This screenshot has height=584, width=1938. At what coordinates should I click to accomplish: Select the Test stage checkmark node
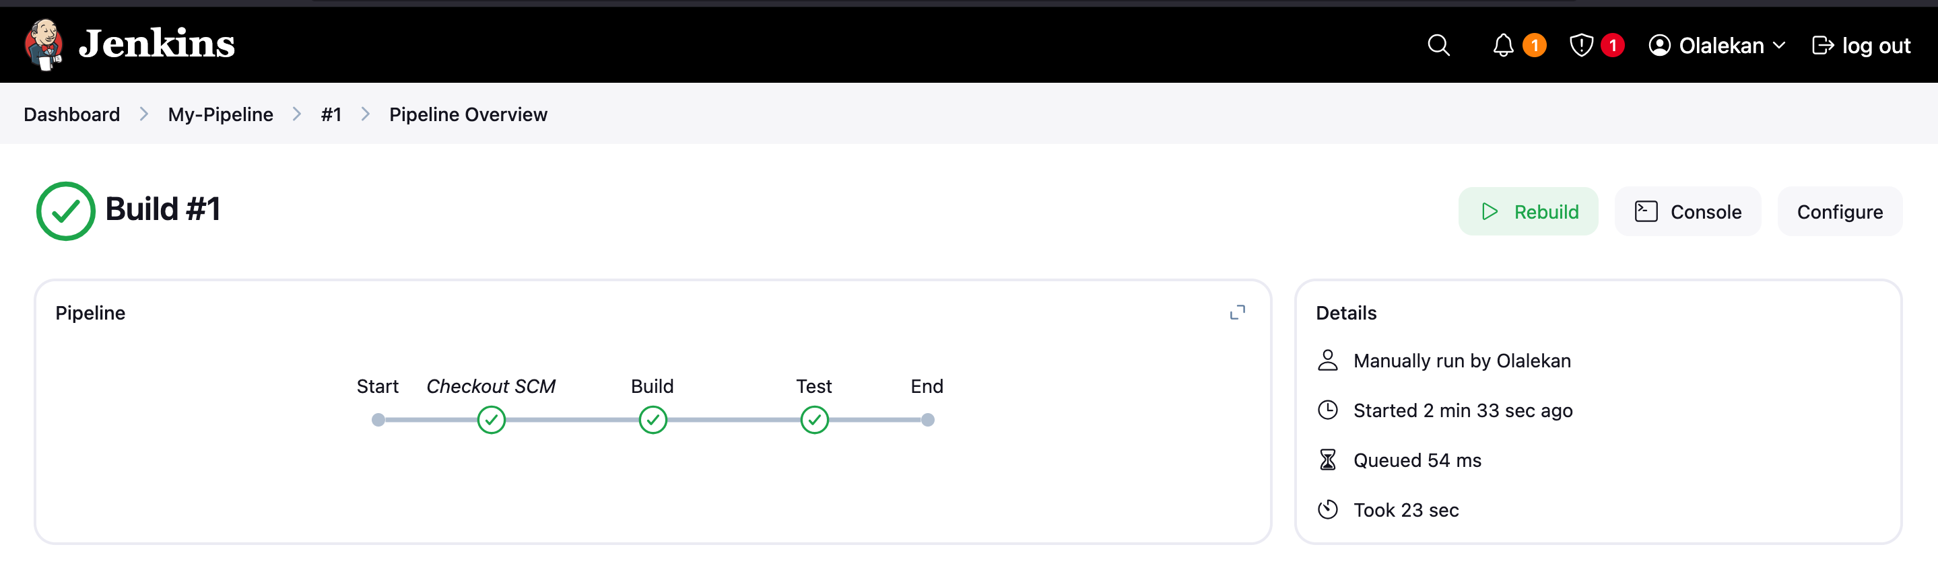(x=814, y=419)
